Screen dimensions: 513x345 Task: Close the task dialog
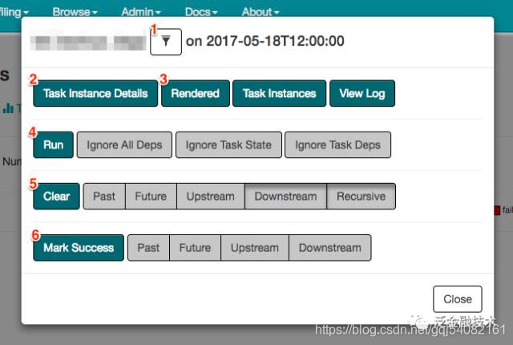[458, 298]
